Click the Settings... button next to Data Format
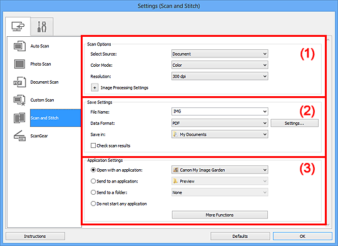The height and width of the screenshot is (246, 338). (294, 123)
